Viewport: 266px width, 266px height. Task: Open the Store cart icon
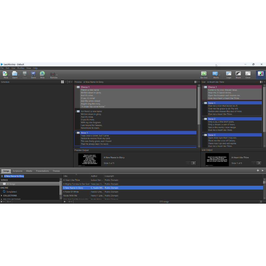(x=33, y=74)
